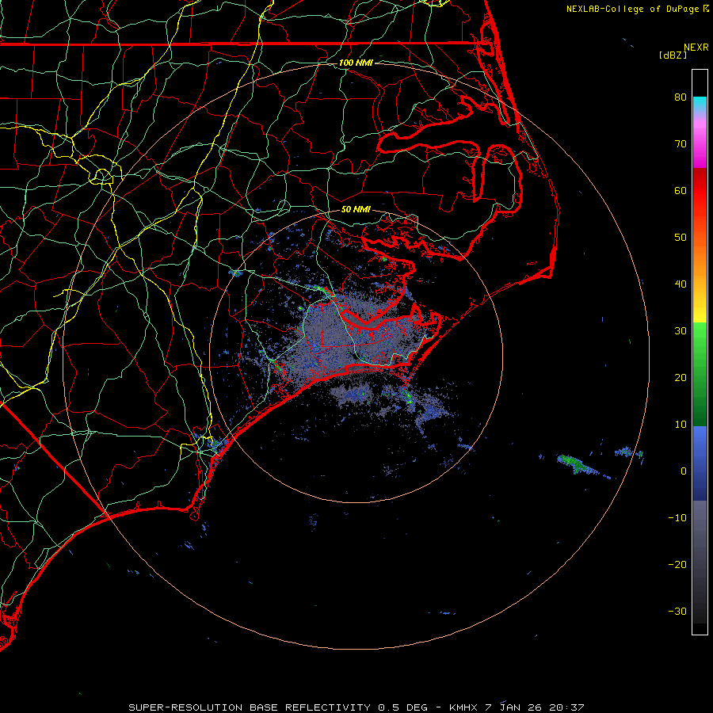Pick the red segment of the color bar
Viewport: 713px width, 713px height.
(x=700, y=191)
